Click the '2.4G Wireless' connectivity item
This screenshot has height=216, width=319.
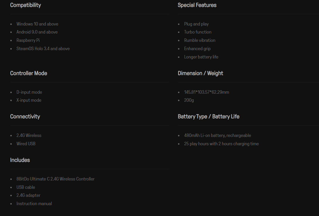coord(29,136)
